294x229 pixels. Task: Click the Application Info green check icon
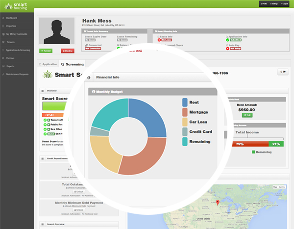click(228, 40)
